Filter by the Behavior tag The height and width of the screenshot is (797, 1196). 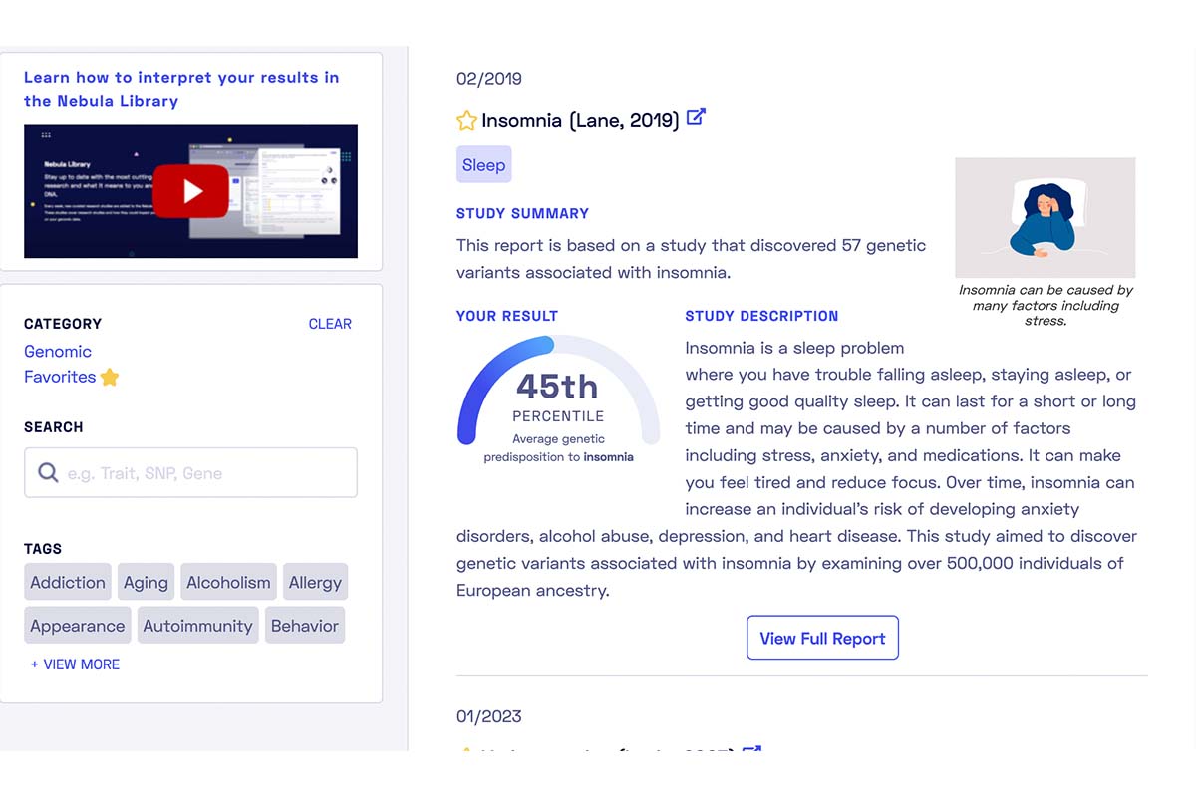(305, 626)
